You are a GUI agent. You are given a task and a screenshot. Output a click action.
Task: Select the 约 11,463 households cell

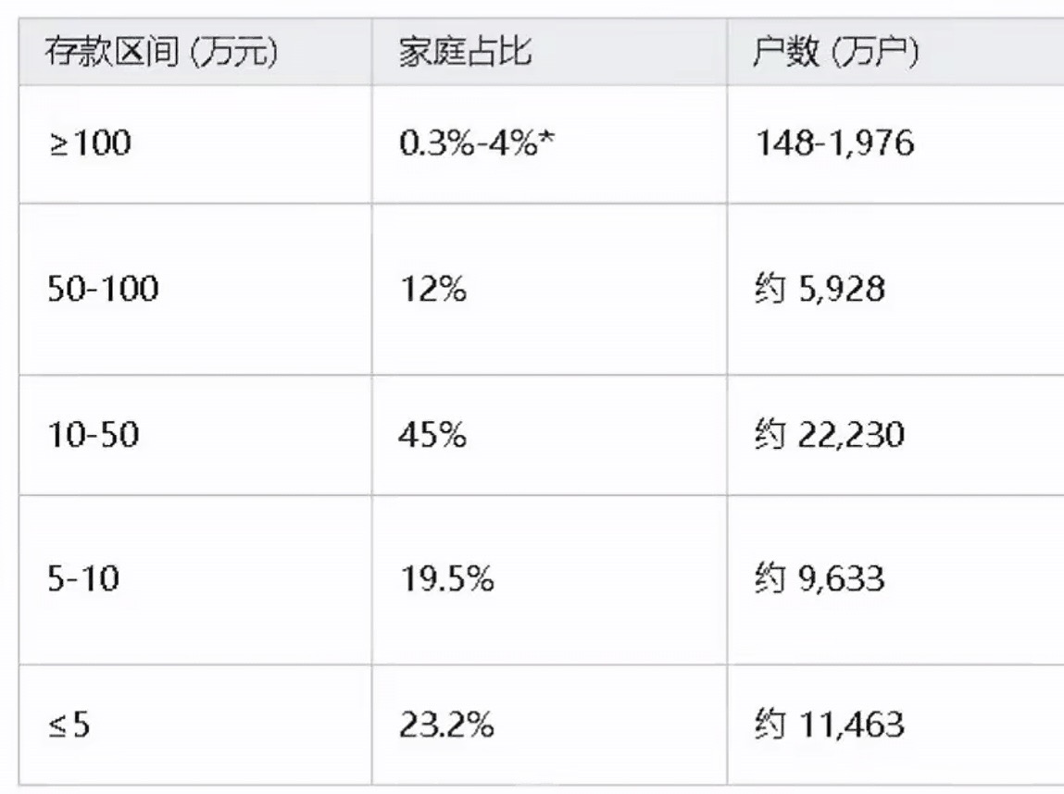[x=829, y=725]
